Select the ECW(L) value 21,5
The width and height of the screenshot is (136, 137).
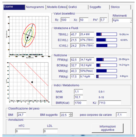74,40
